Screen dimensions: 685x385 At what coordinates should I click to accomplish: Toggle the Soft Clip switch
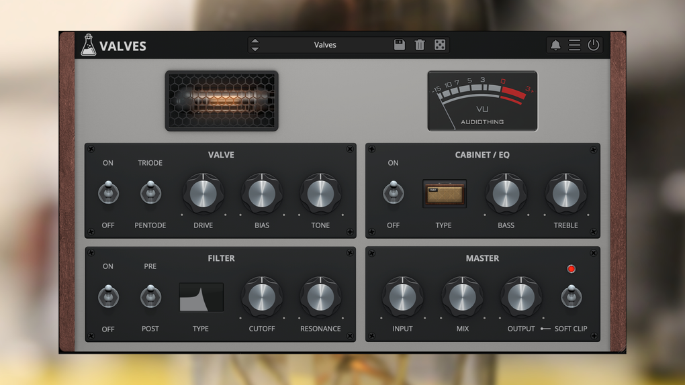(571, 296)
